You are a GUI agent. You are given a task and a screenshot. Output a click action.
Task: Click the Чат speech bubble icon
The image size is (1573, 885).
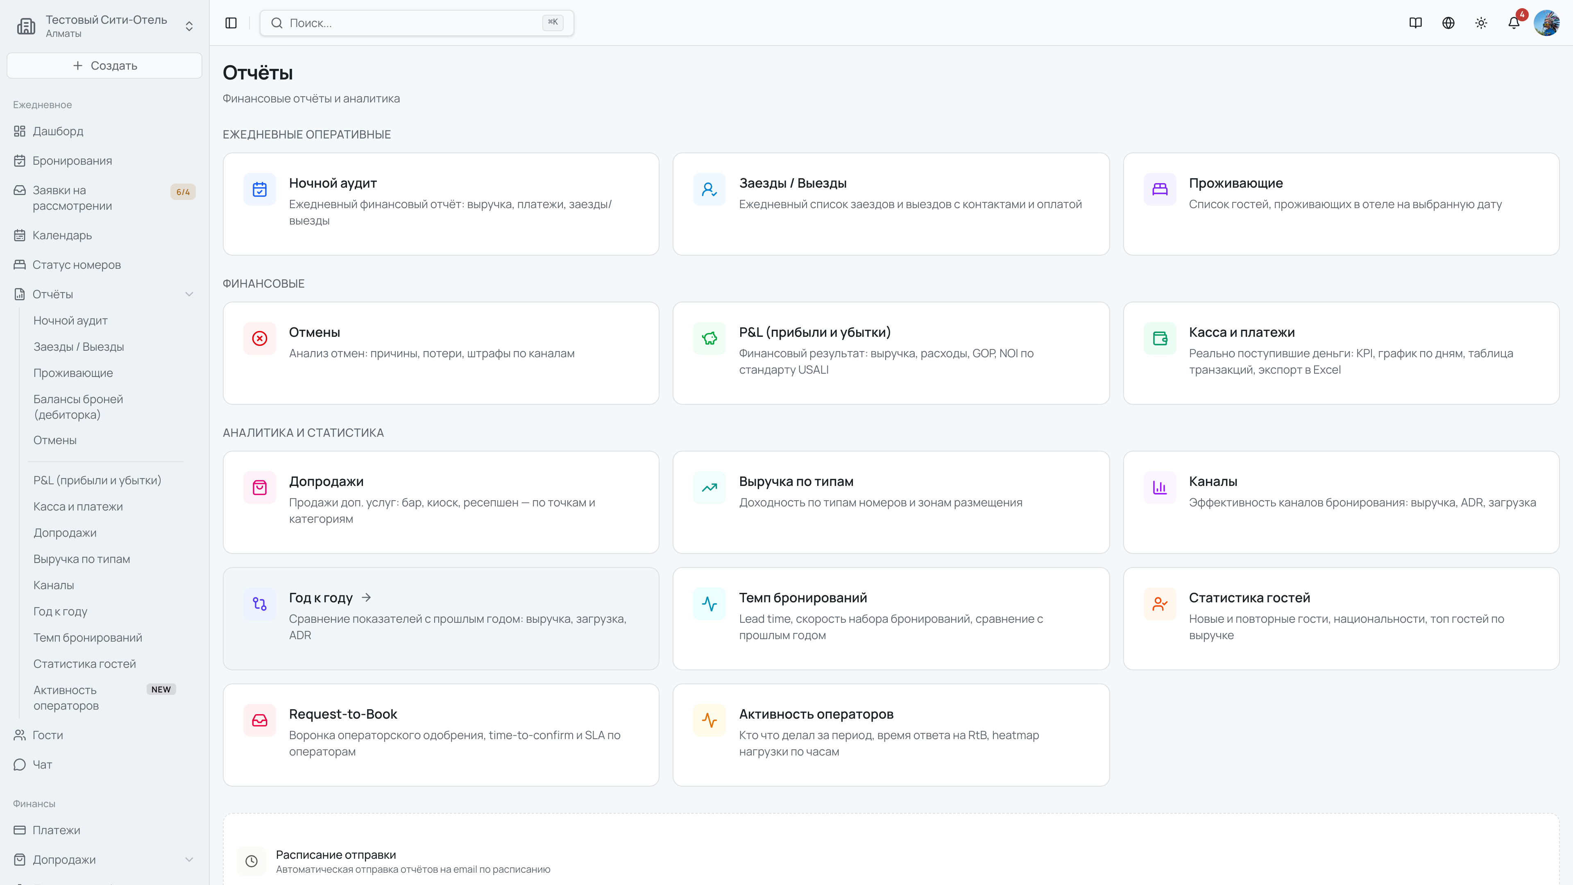[20, 765]
